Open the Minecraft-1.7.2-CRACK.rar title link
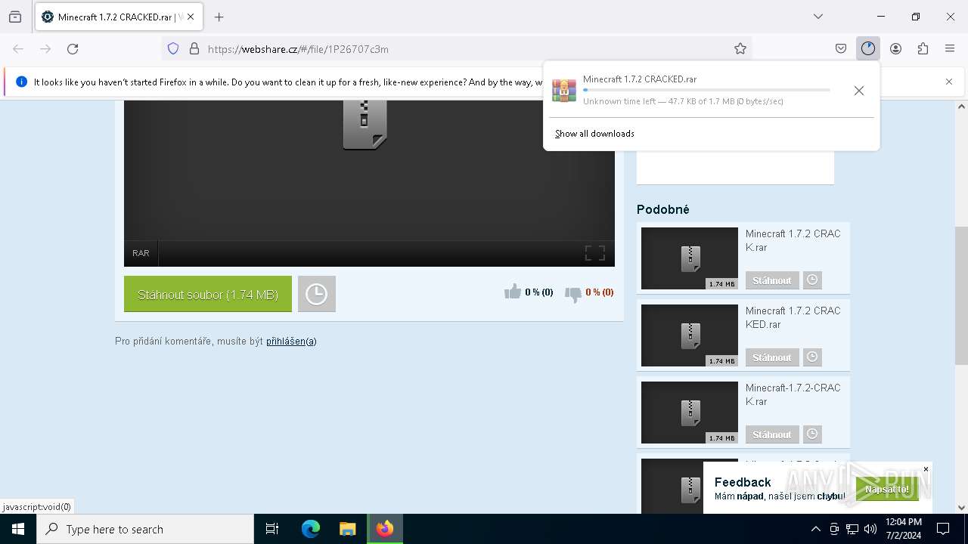The image size is (968, 544). (x=793, y=394)
